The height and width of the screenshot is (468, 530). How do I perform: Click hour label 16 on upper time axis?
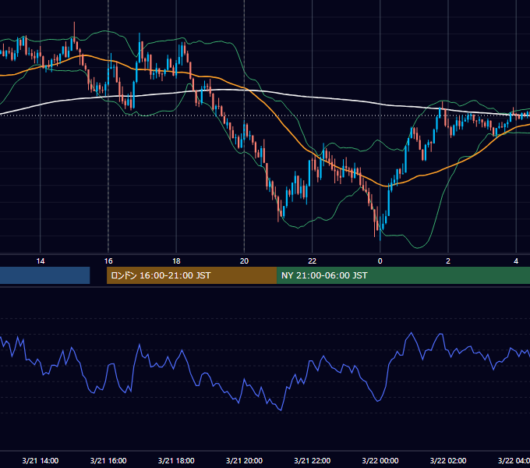108,261
